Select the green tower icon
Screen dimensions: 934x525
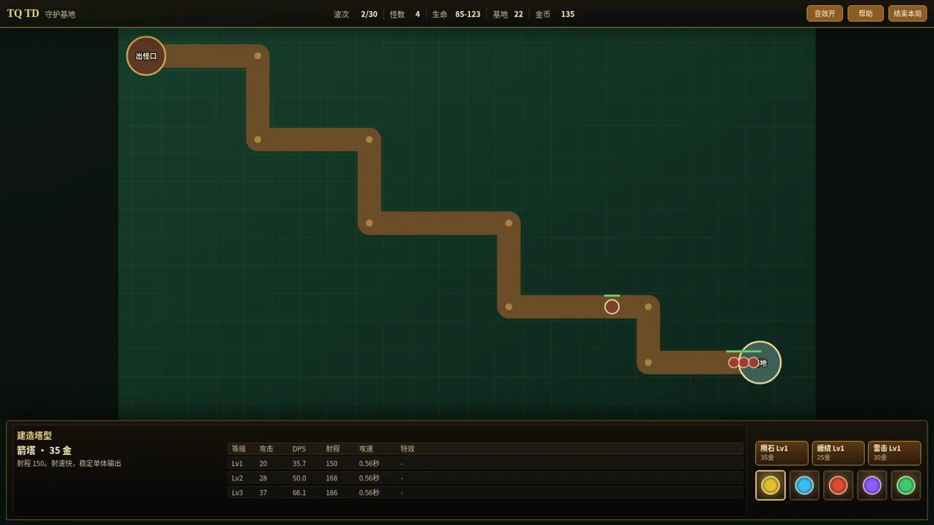[906, 486]
